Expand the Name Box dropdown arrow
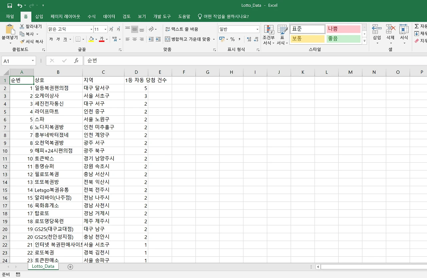 point(33,61)
